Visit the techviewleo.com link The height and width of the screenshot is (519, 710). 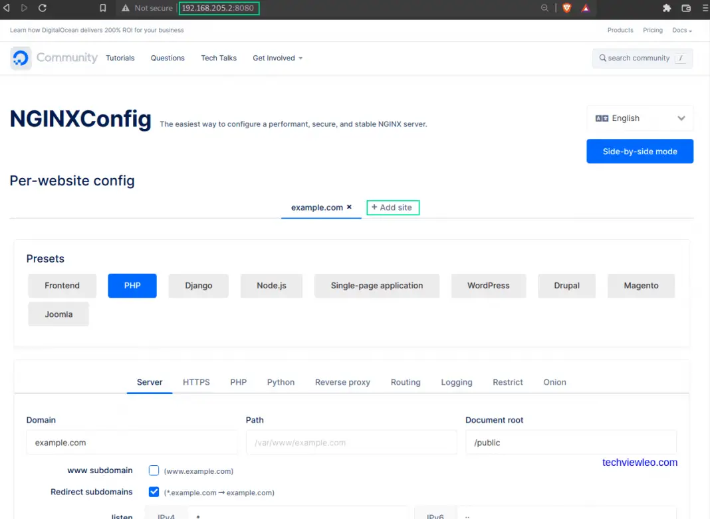point(640,463)
